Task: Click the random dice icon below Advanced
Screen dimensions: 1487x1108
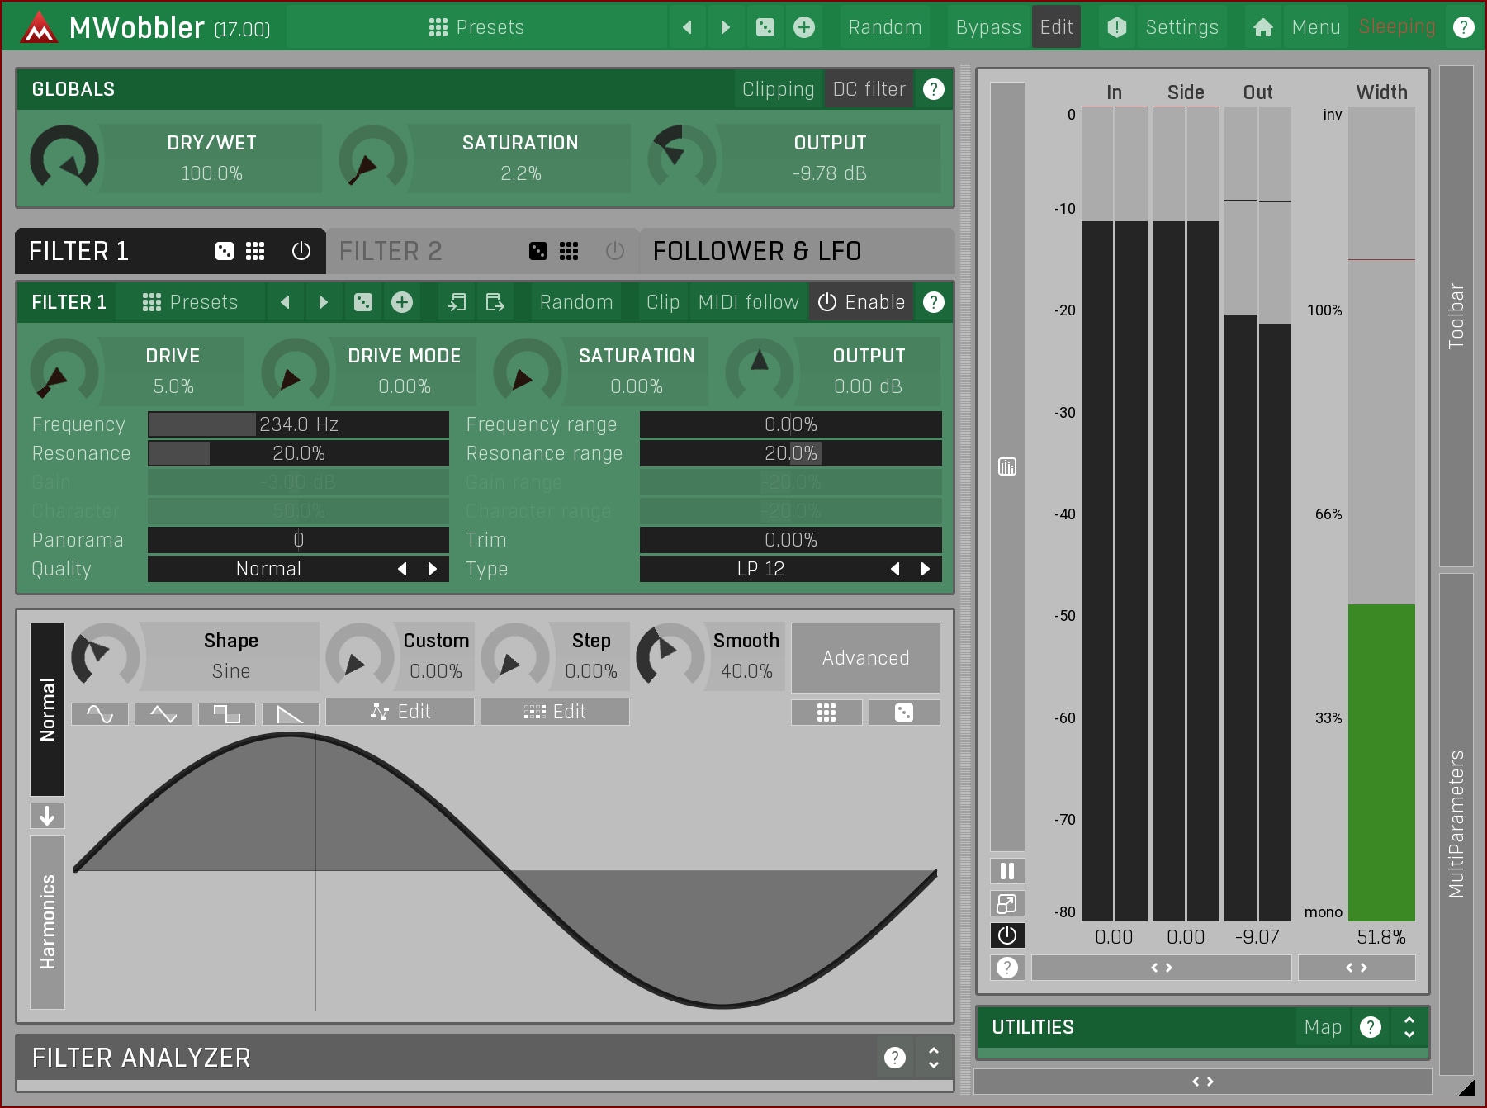Action: coord(904,713)
